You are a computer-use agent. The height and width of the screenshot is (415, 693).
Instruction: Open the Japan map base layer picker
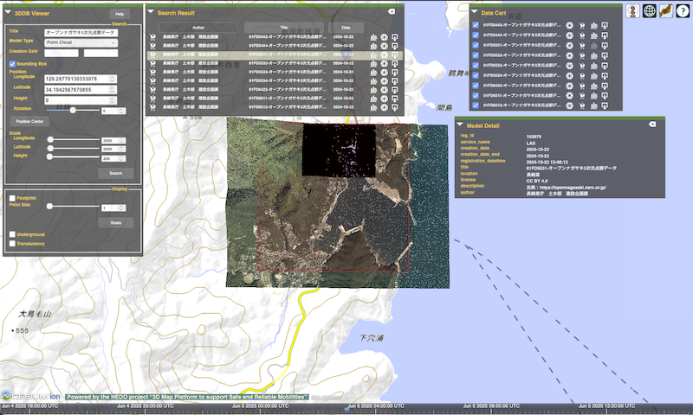point(666,11)
